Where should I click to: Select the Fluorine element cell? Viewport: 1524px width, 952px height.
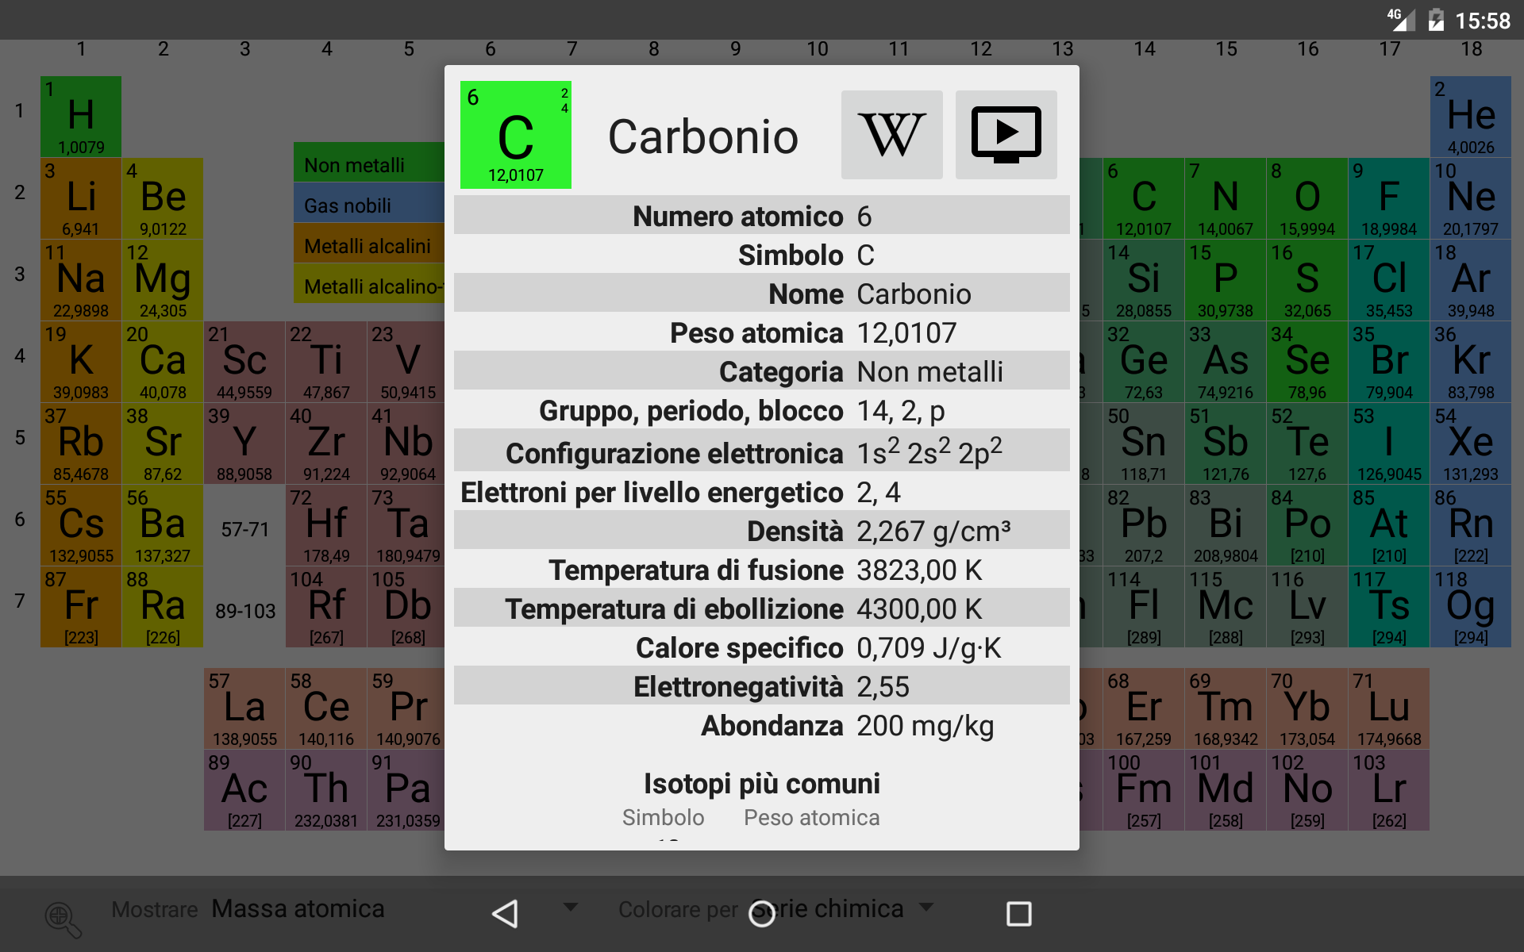click(x=1388, y=198)
